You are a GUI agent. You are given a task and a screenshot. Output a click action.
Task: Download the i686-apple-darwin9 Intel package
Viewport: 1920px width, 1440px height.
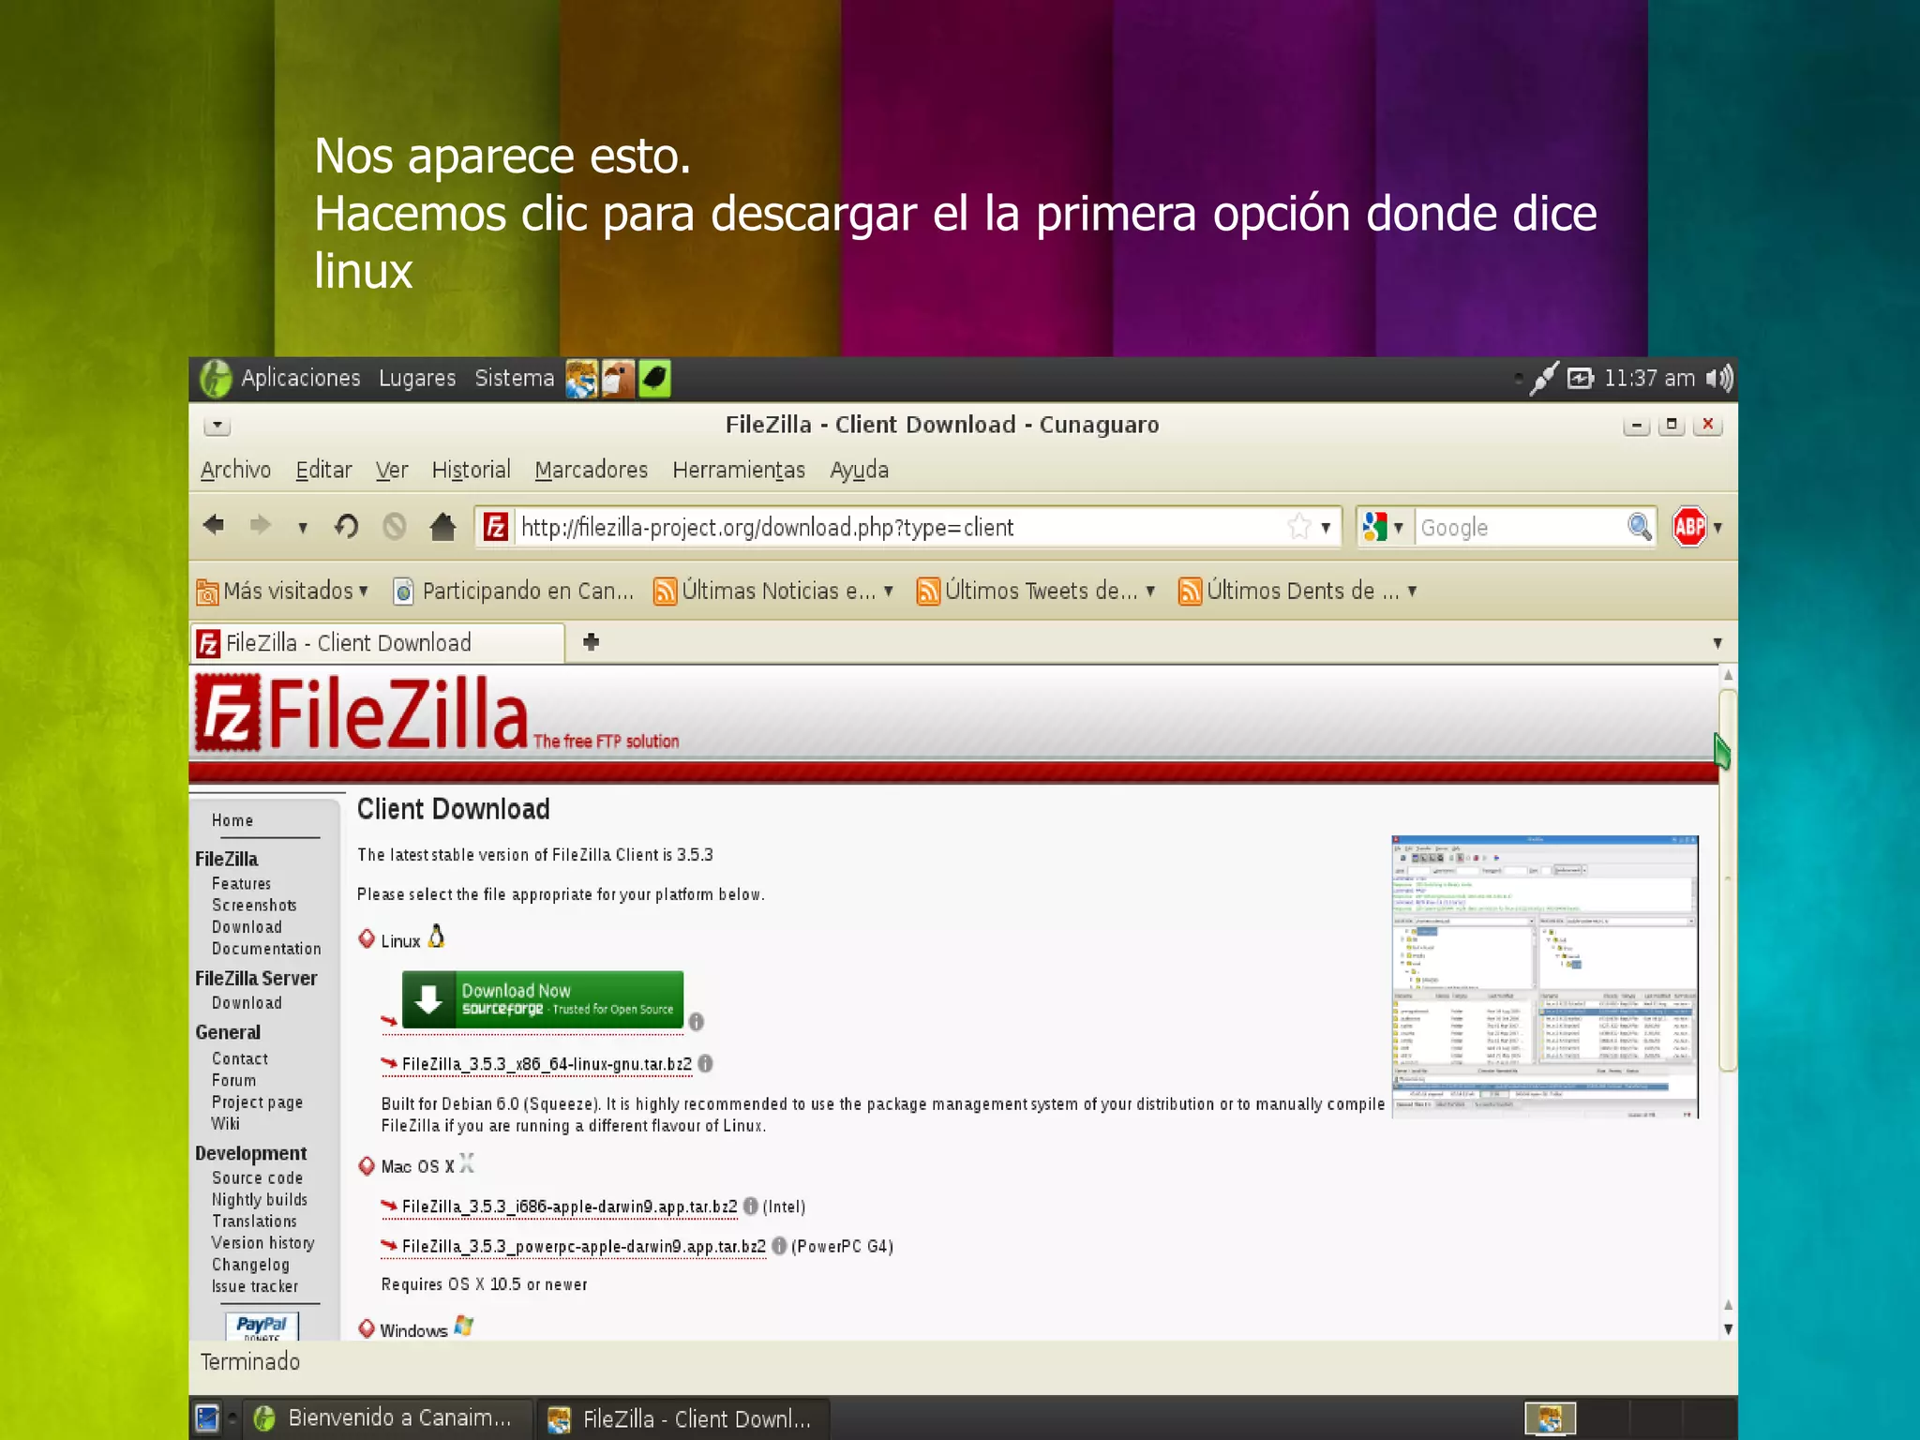pos(569,1207)
